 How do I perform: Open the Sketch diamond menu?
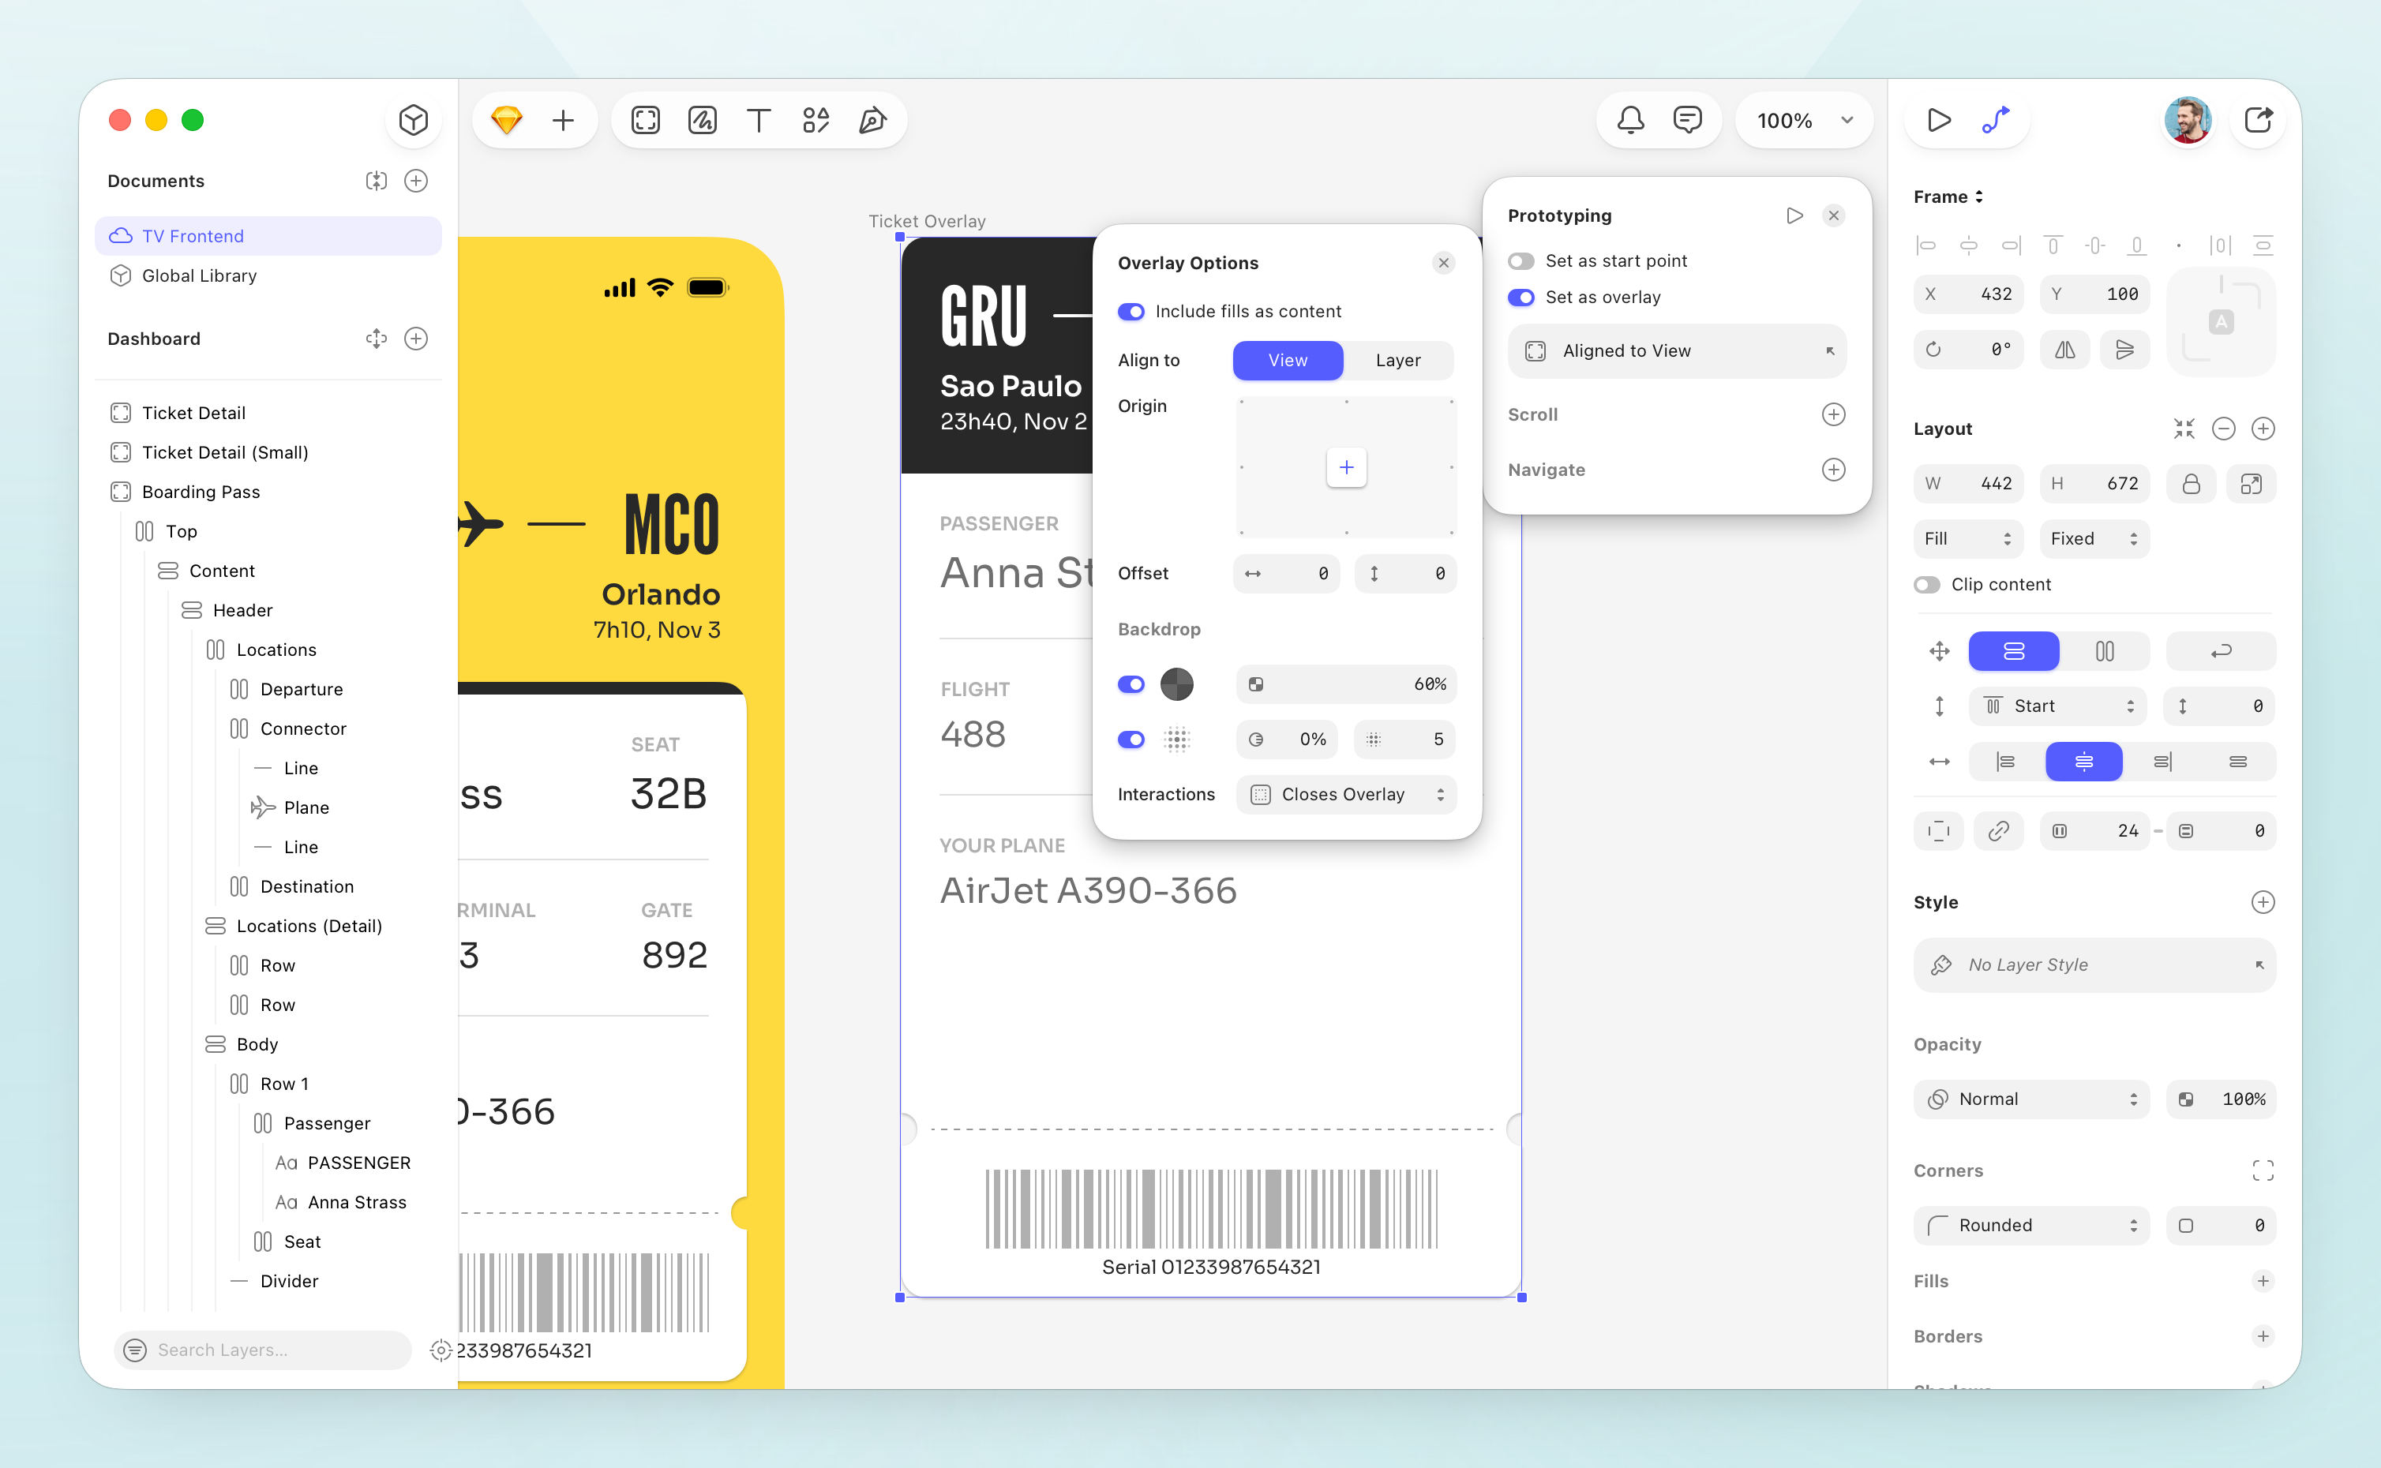(x=507, y=121)
